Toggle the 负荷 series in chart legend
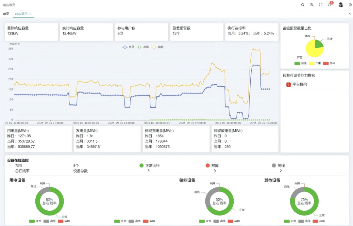The width and height of the screenshot is (353, 226). [x=128, y=47]
